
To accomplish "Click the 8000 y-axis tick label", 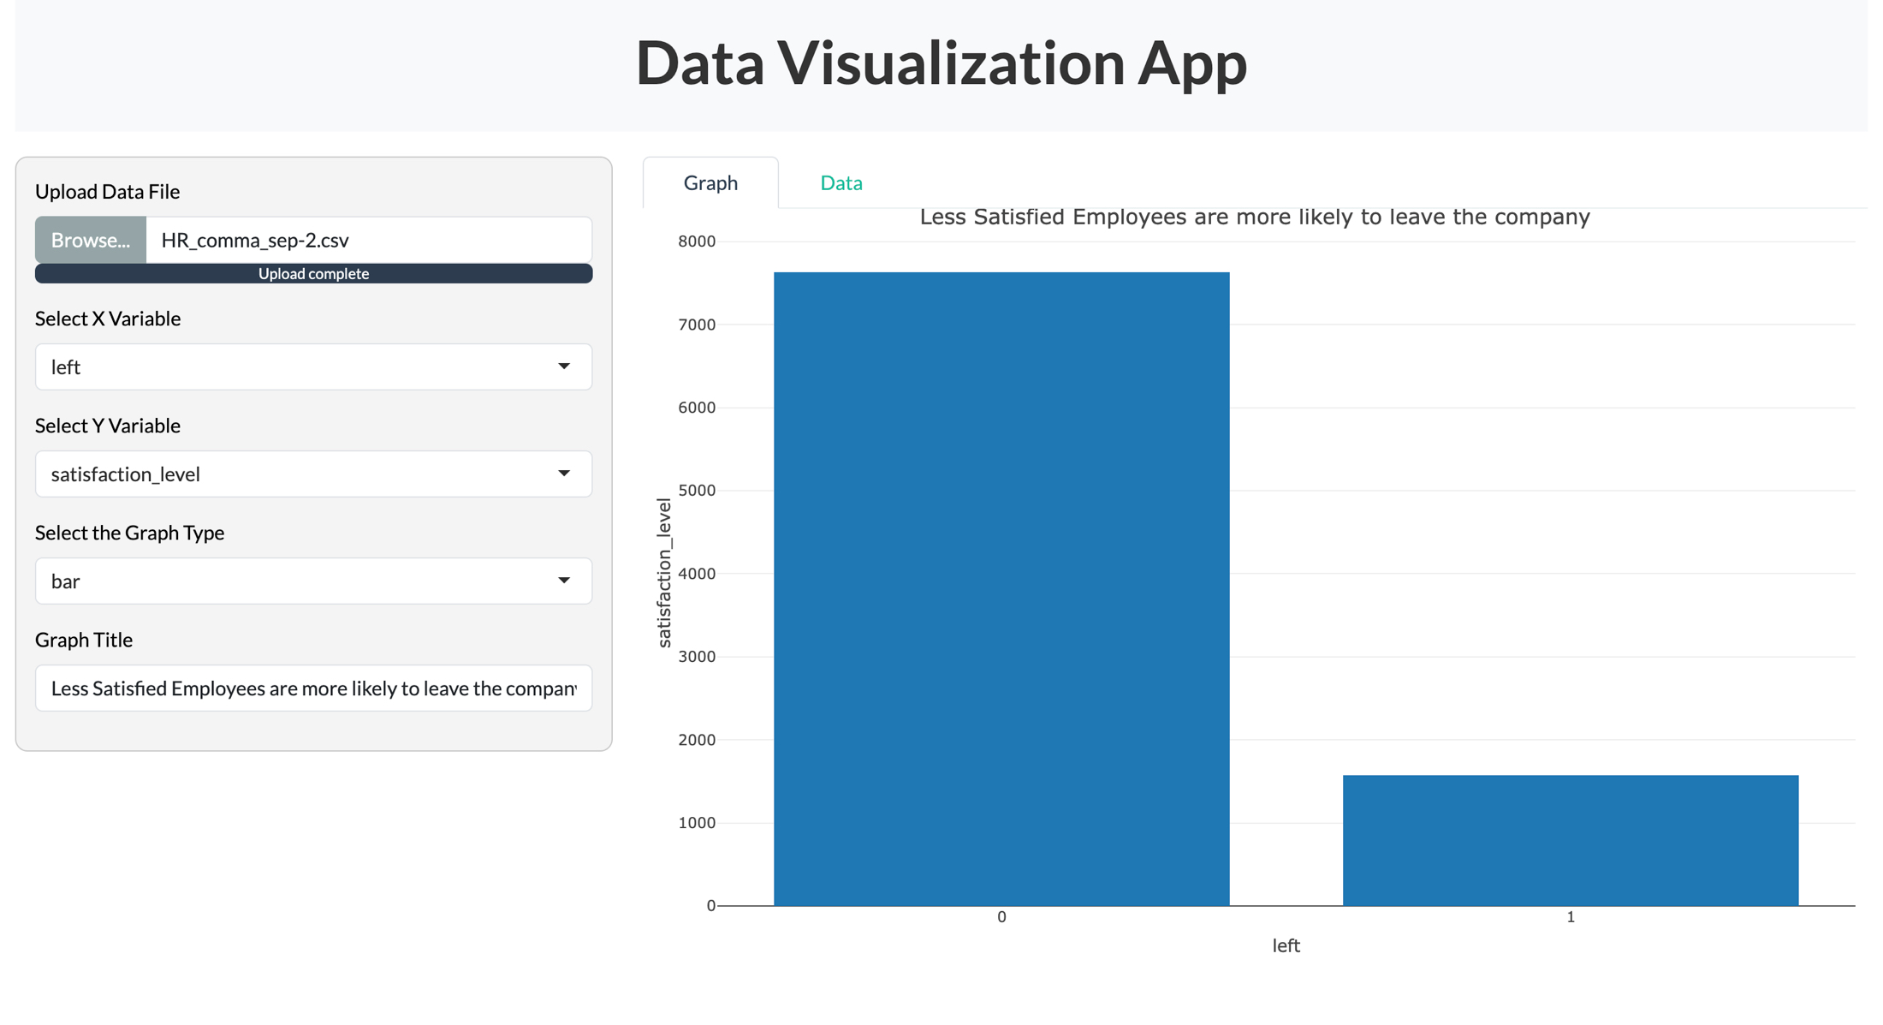I will 697,241.
